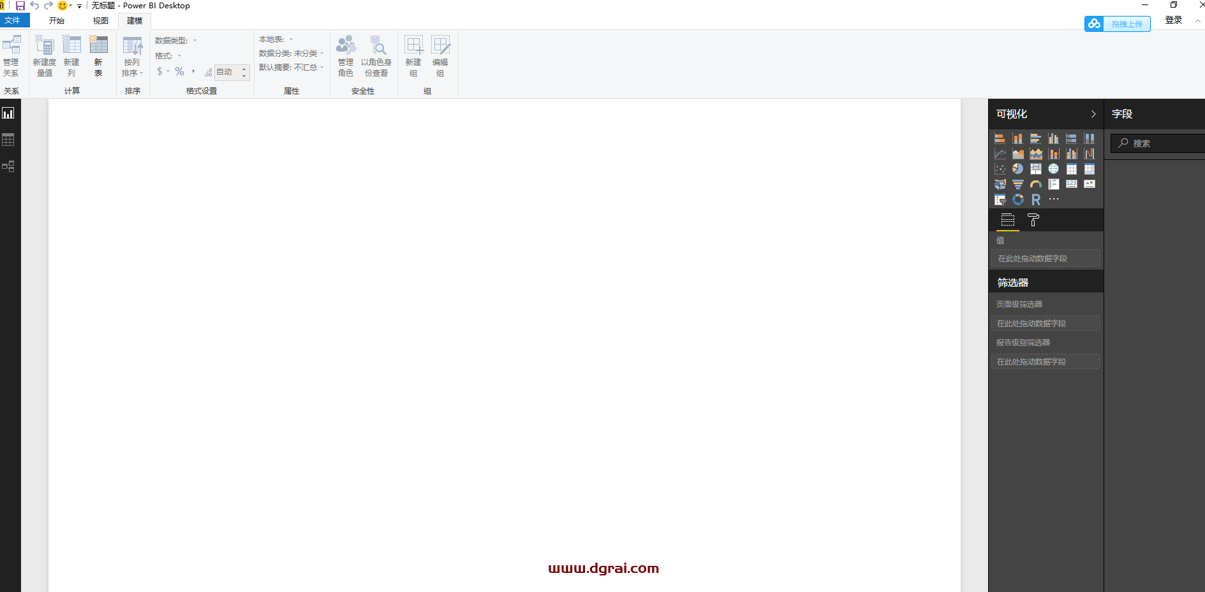1205x592 pixels.
Task: Increase decimal places with the stepper
Action: 244,69
